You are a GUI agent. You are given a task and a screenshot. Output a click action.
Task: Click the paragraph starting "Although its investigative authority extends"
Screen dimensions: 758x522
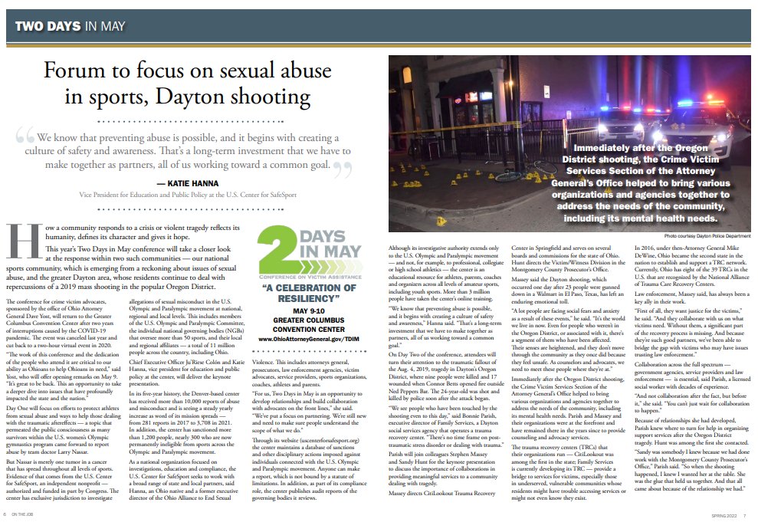click(446, 273)
